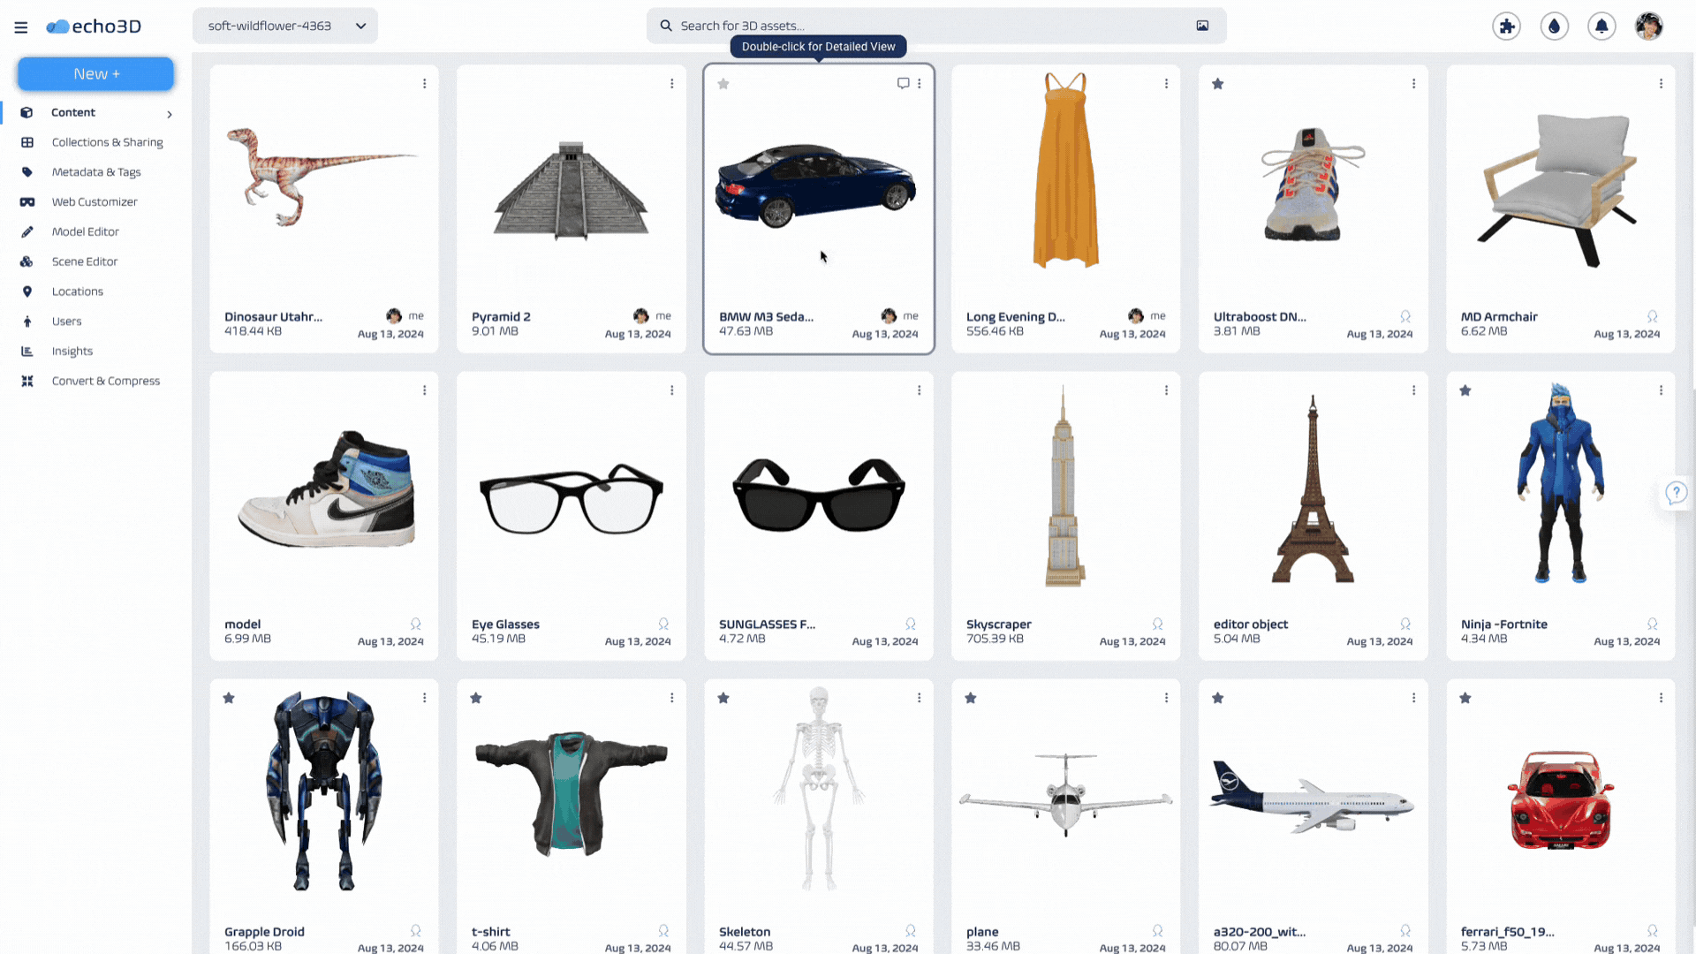
Task: Click the New + button
Action: click(95, 73)
